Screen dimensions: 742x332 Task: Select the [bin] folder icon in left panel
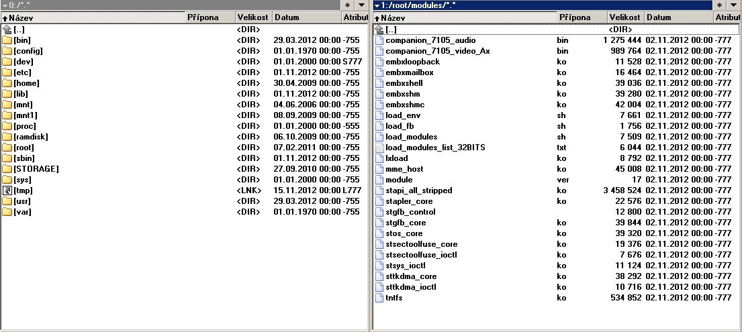7,40
